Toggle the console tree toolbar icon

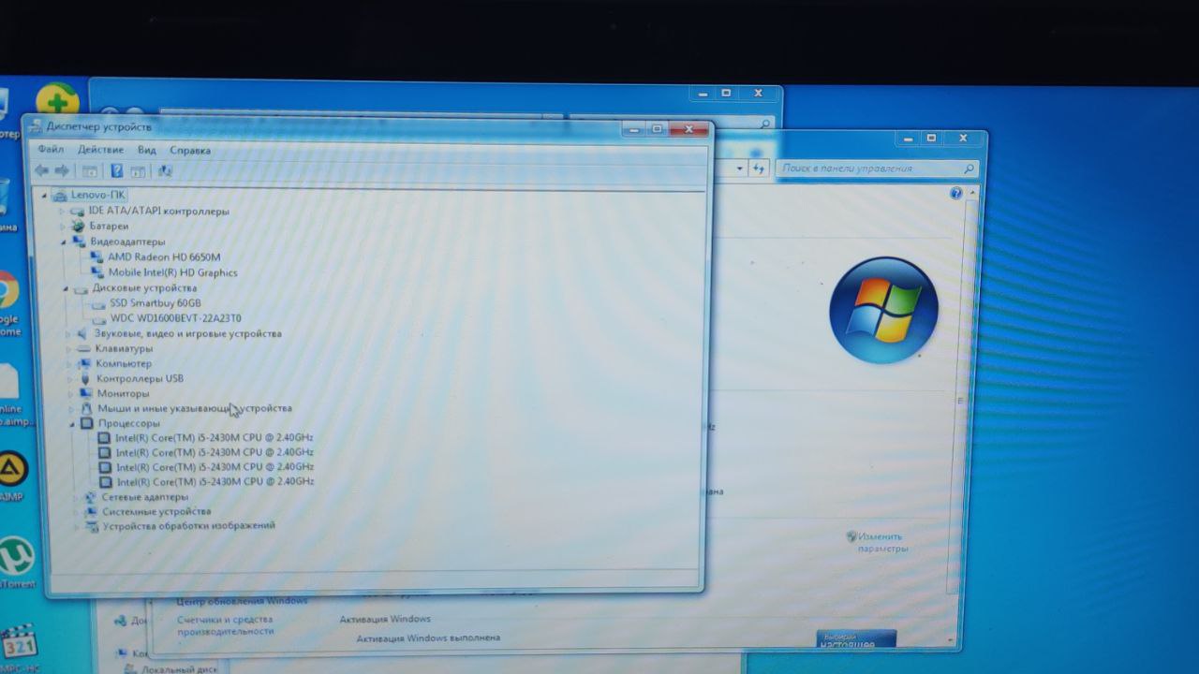pos(90,171)
